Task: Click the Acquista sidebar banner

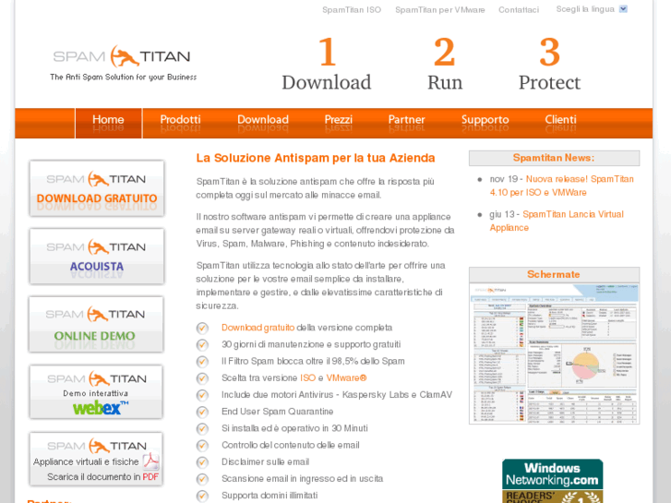Action: click(97, 256)
